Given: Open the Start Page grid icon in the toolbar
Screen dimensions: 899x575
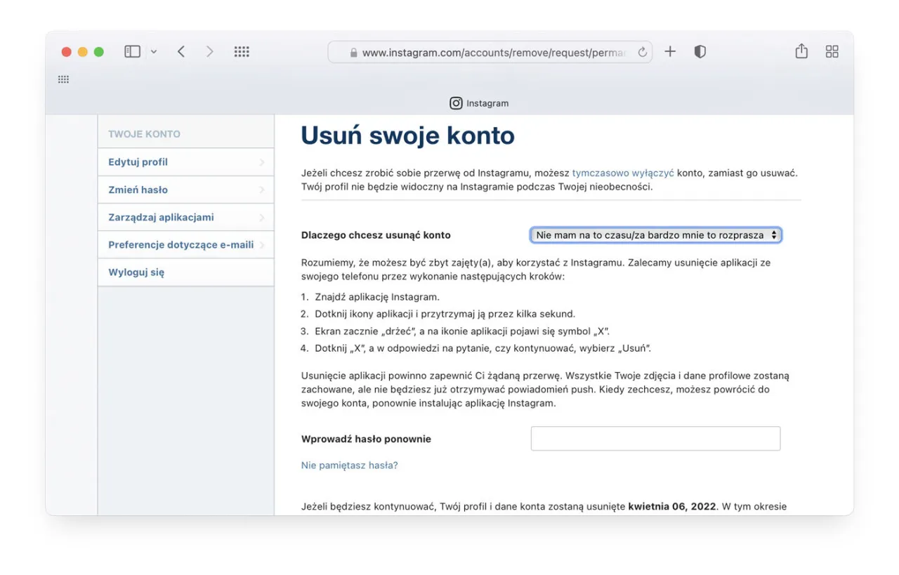Looking at the screenshot, I should (242, 52).
